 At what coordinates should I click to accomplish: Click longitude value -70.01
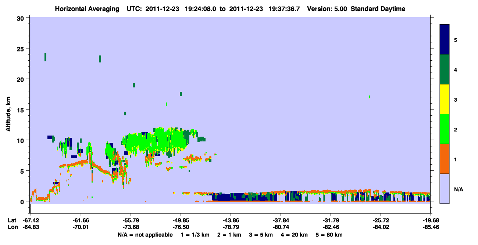pyautogui.click(x=80, y=227)
